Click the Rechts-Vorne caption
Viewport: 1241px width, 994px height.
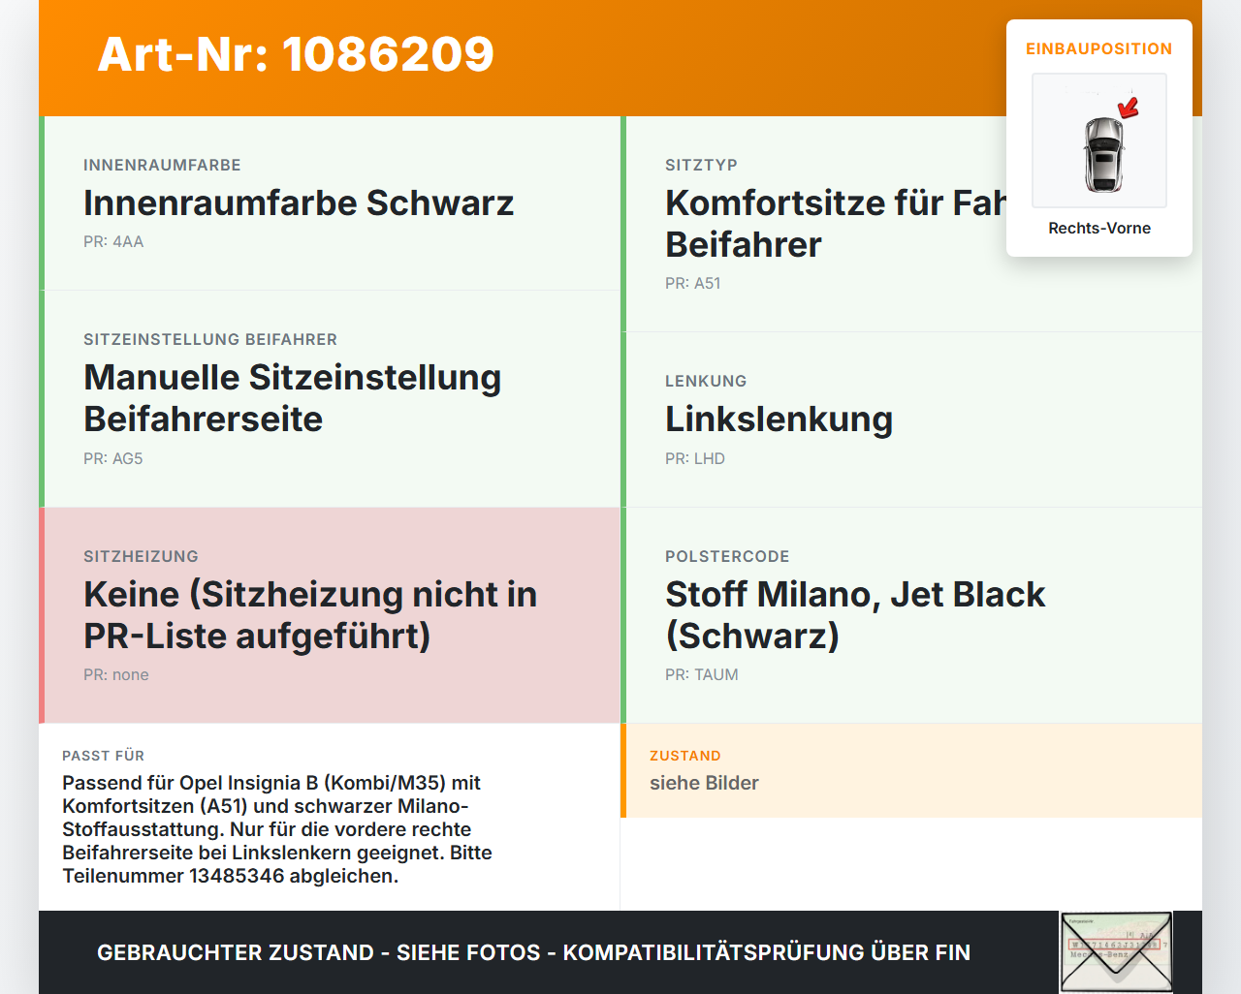[1099, 228]
